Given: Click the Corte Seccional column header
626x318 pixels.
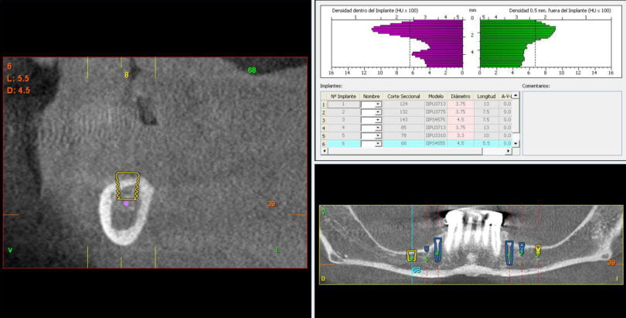Looking at the screenshot, I should (404, 96).
